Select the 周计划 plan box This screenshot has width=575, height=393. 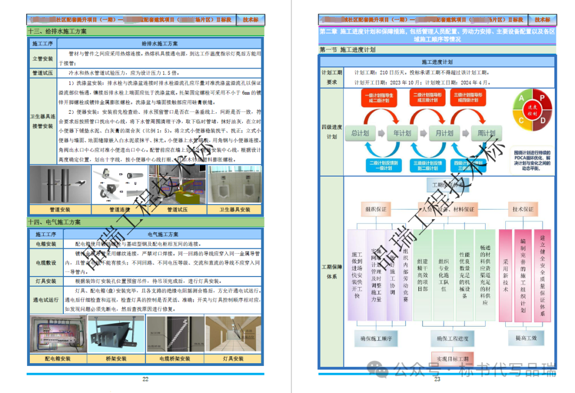pos(486,133)
